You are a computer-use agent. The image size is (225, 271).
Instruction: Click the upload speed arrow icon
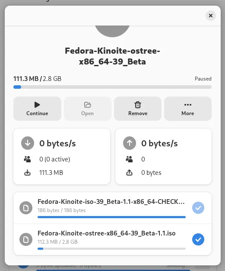(x=130, y=143)
